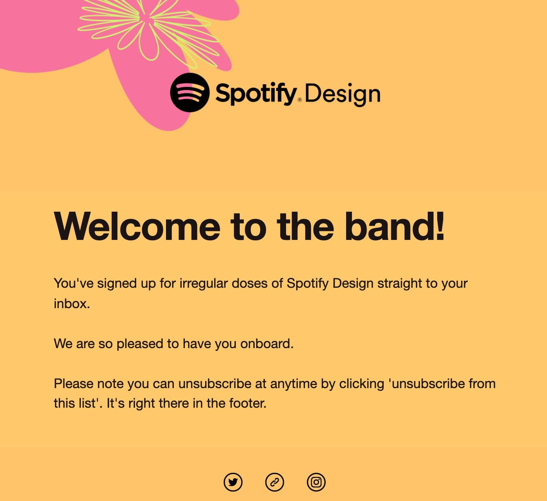Open the Twitter icon link
Image resolution: width=547 pixels, height=501 pixels.
coord(233,482)
